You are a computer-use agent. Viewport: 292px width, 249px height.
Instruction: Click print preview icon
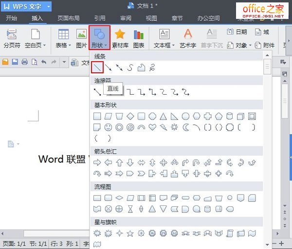point(34,62)
